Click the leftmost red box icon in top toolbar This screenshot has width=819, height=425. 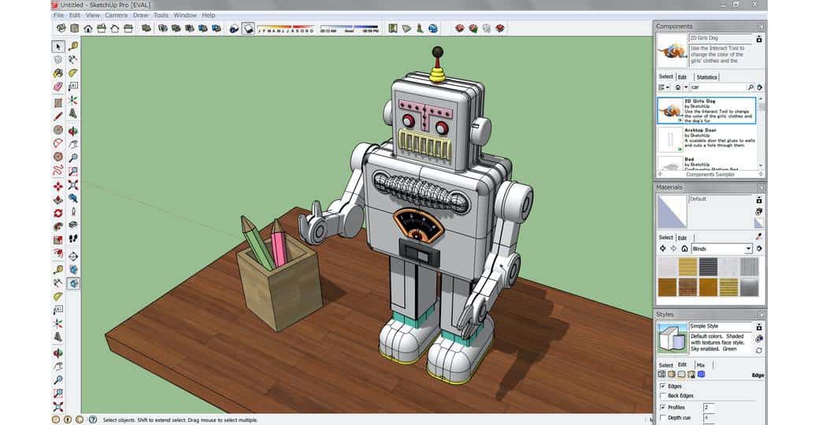(460, 28)
